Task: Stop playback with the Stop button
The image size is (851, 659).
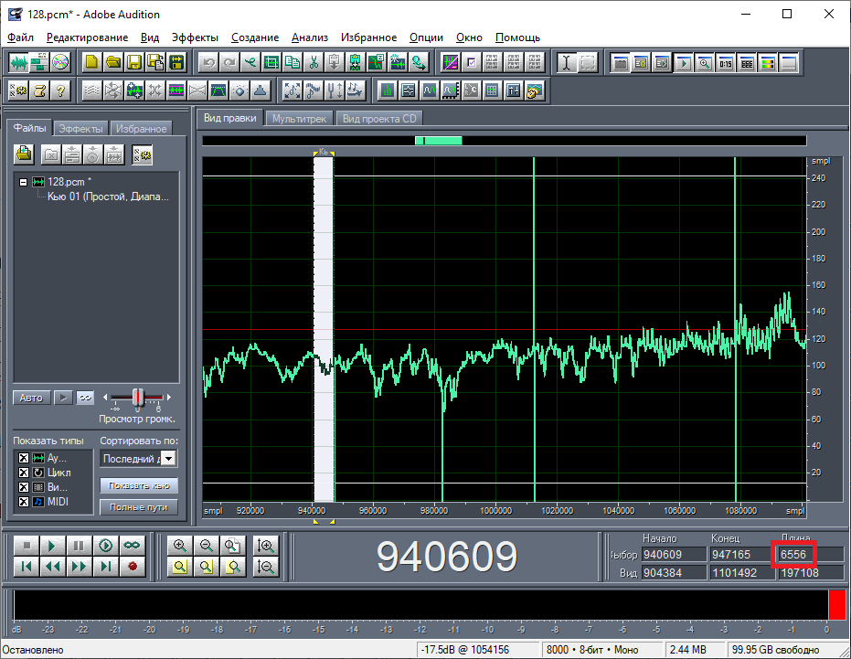Action: [26, 546]
